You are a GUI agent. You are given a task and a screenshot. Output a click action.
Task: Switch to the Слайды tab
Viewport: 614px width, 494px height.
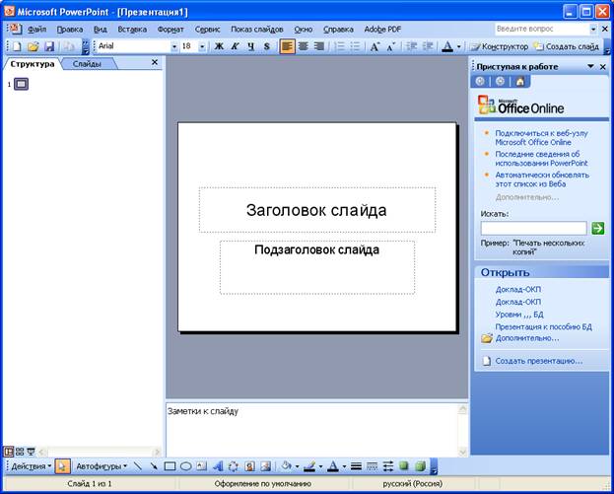tap(88, 63)
